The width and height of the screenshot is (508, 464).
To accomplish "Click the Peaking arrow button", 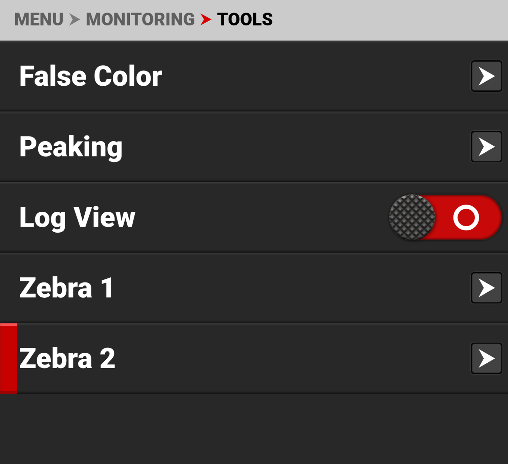I will [x=486, y=147].
